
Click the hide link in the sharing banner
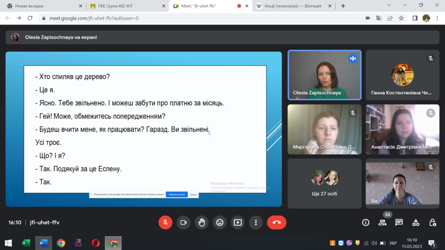[193, 194]
